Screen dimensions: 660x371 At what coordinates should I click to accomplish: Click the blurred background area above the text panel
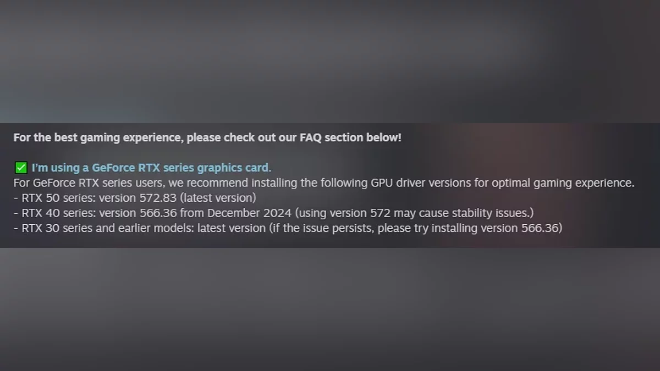[330, 60]
